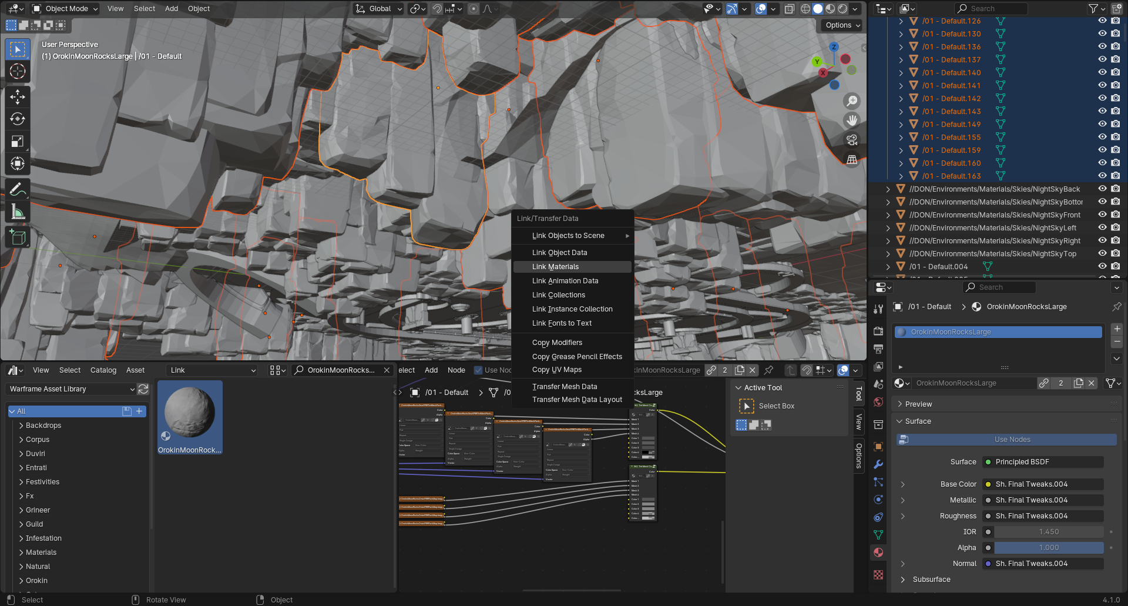This screenshot has width=1128, height=606.
Task: Toggle the Use Nodes checkbox in node editor
Action: (x=478, y=370)
